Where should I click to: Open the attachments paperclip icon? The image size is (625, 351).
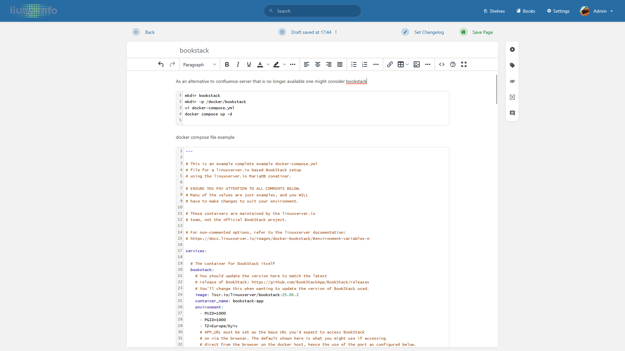point(512,81)
